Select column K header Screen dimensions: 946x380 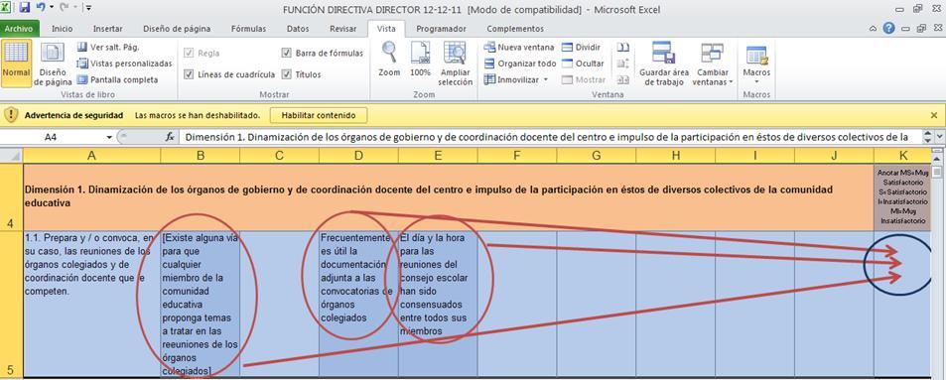pos(902,156)
